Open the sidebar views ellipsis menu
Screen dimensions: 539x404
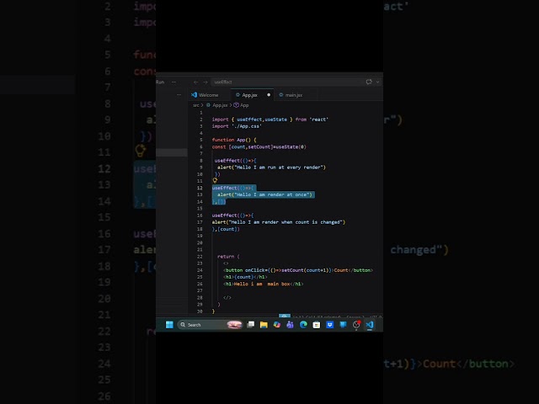pos(179,95)
